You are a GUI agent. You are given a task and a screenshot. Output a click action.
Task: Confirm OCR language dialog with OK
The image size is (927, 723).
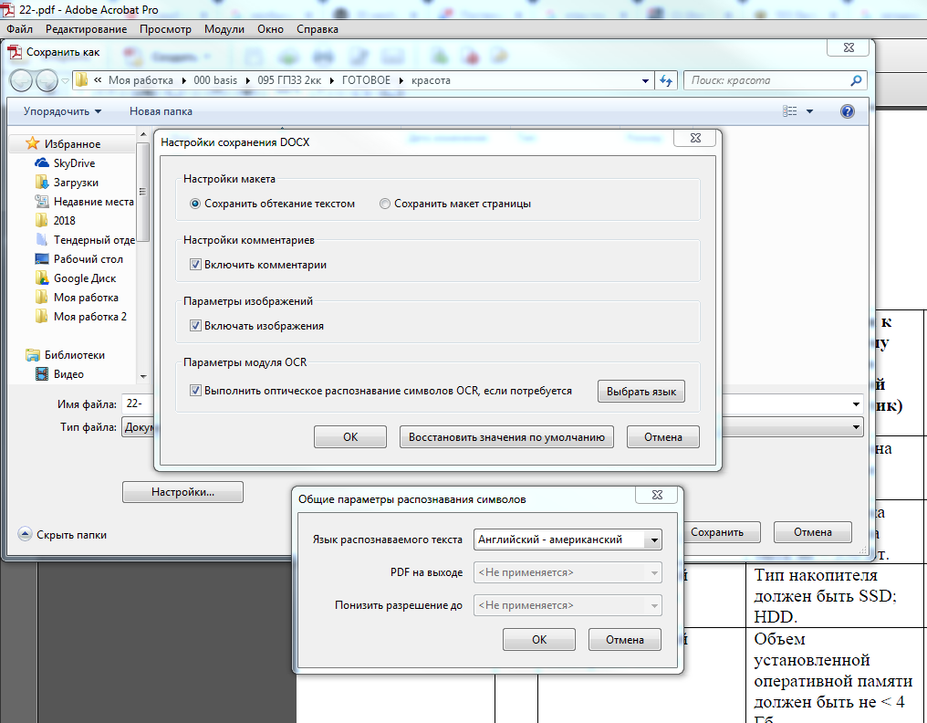point(539,640)
